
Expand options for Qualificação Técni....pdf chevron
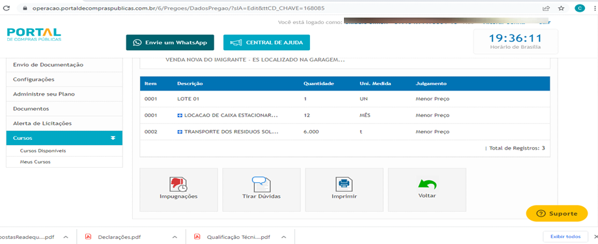284,237
